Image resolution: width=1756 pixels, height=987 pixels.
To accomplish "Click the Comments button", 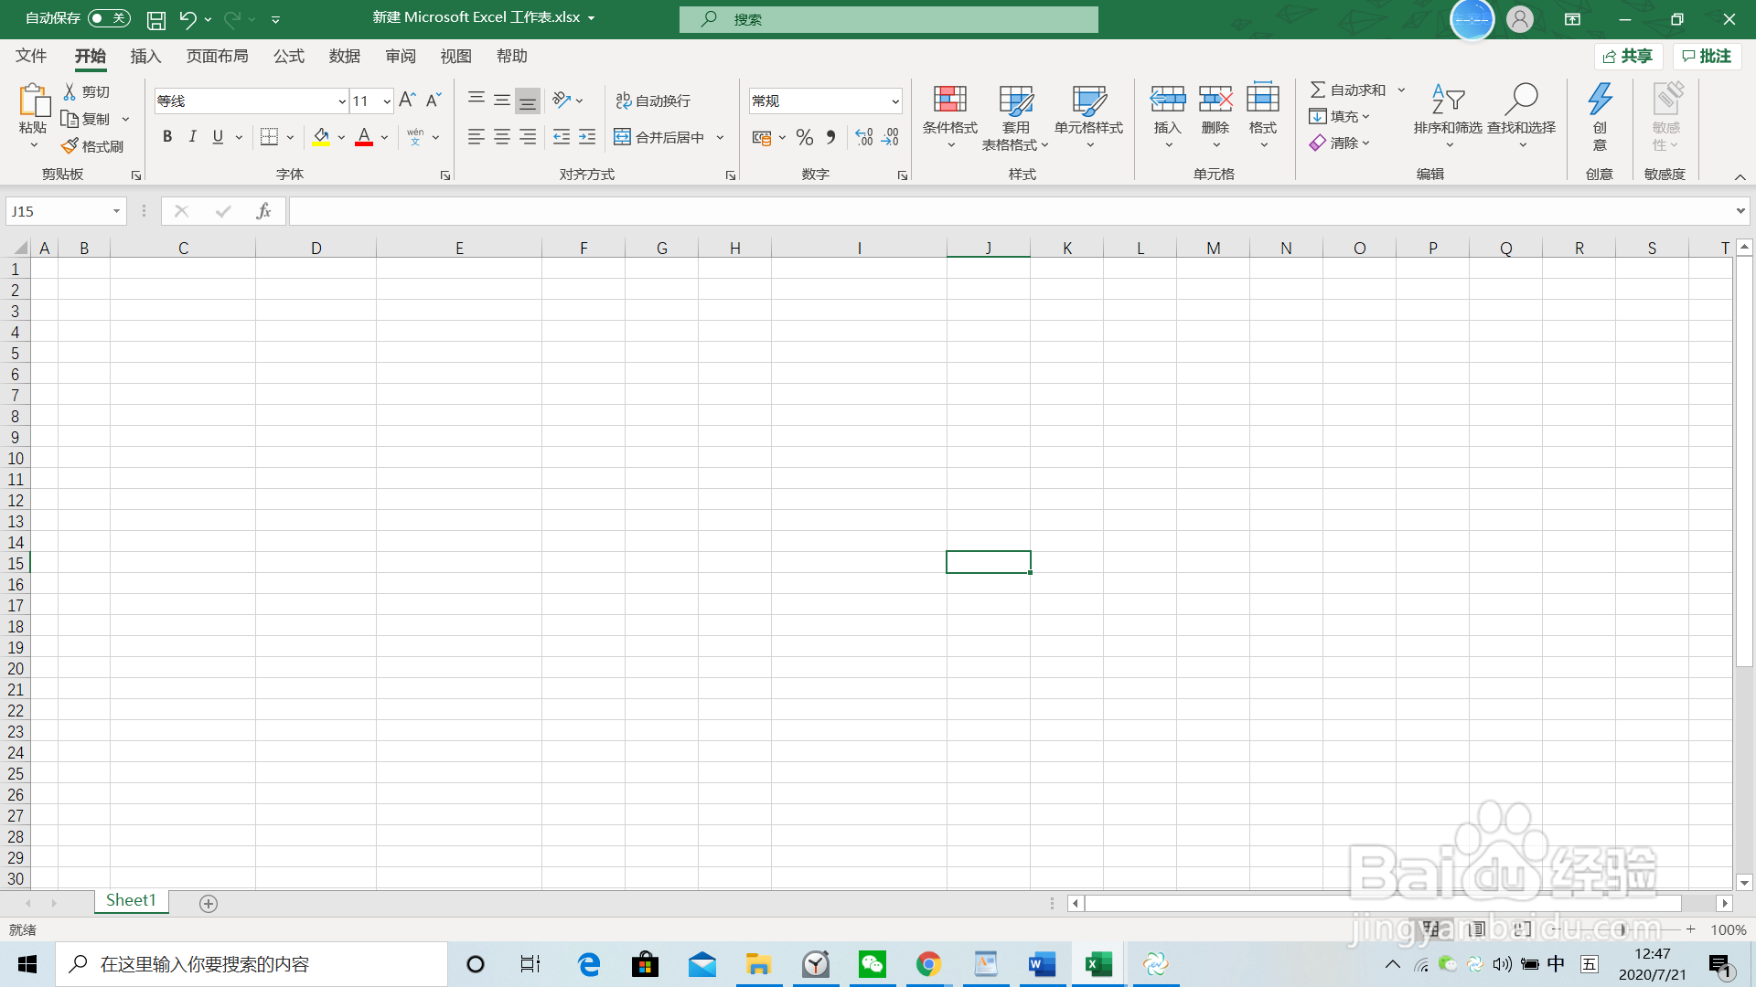I will coord(1707,57).
